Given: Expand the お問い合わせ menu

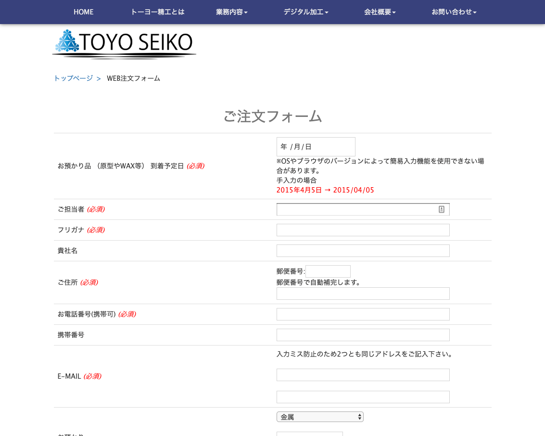Looking at the screenshot, I should point(454,12).
